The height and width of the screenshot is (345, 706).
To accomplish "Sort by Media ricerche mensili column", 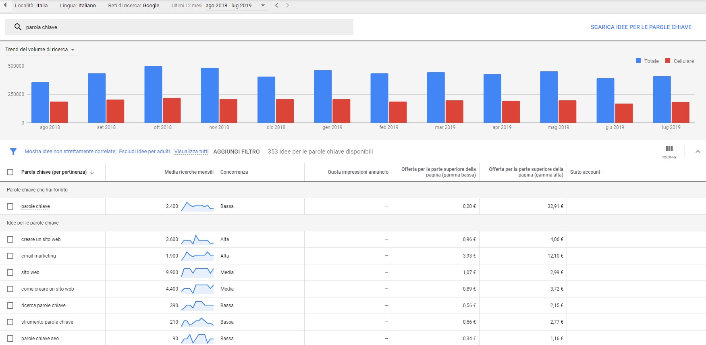I will [x=189, y=172].
